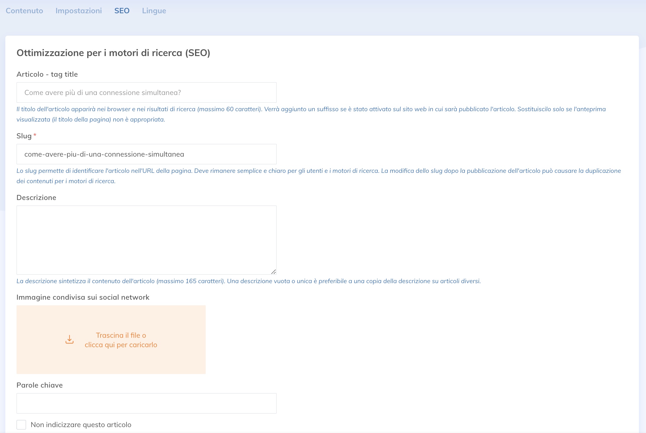This screenshot has width=646, height=433.
Task: Click the upload download-arrow icon
Action: coord(69,339)
